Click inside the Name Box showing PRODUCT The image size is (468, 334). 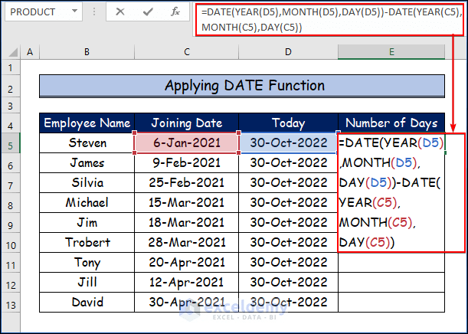tap(38, 12)
